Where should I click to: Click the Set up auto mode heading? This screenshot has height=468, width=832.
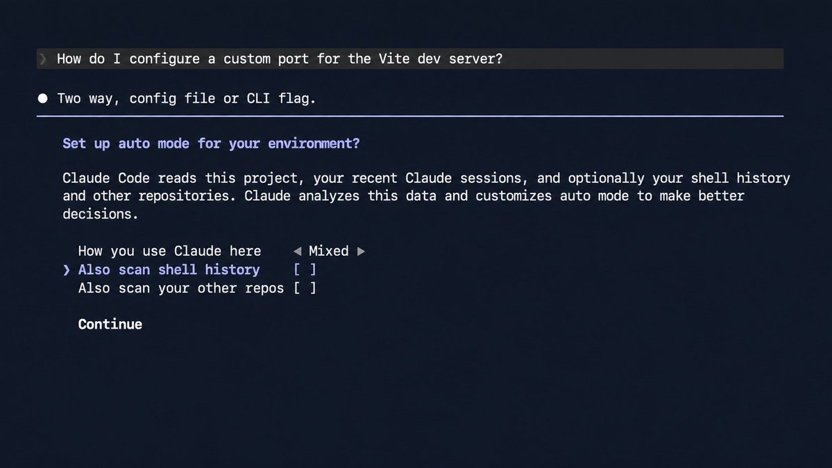(x=211, y=144)
